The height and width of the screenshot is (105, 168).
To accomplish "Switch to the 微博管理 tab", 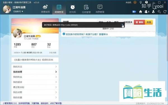I will [x=59, y=9].
